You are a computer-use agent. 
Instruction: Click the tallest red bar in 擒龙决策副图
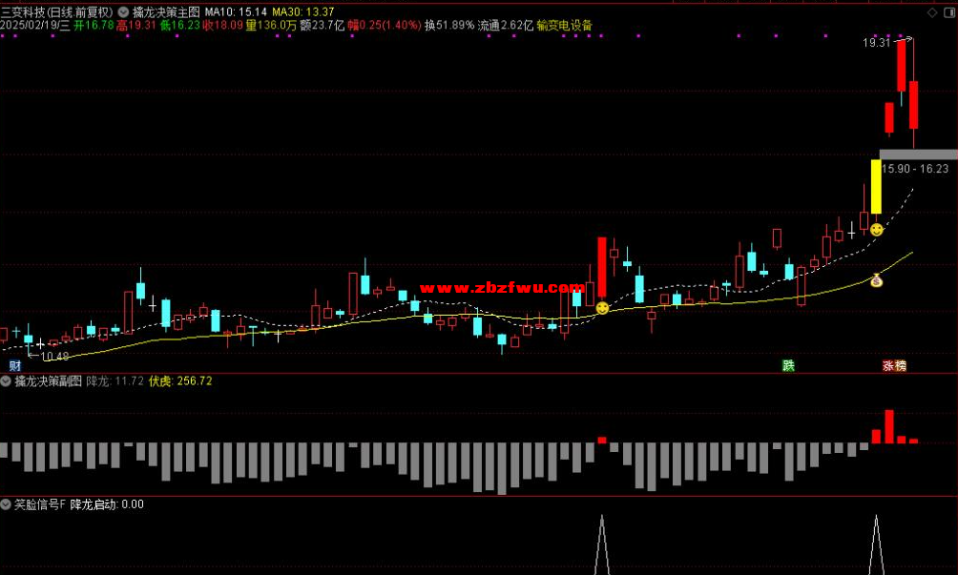889,426
